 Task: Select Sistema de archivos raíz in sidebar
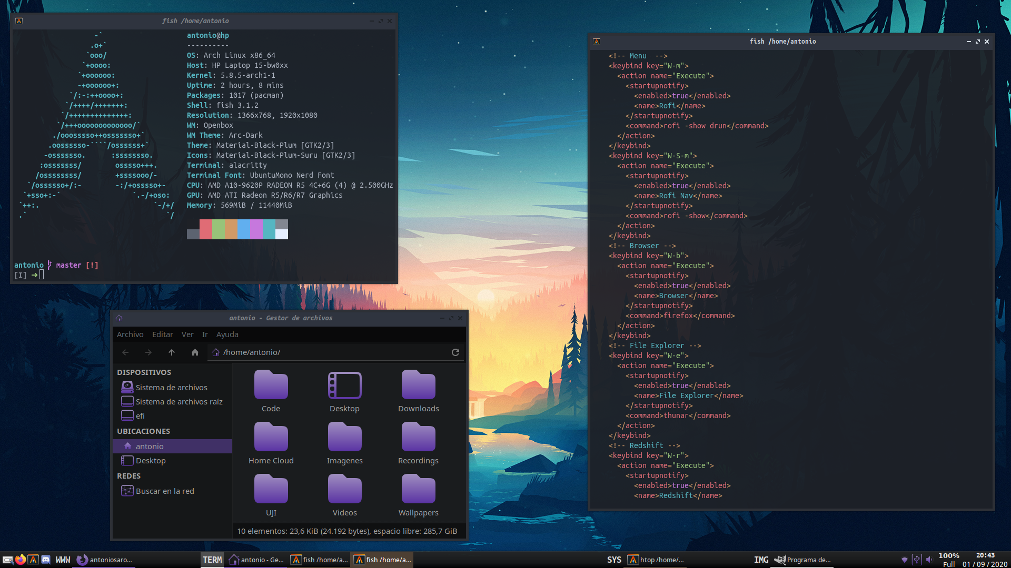tap(179, 402)
